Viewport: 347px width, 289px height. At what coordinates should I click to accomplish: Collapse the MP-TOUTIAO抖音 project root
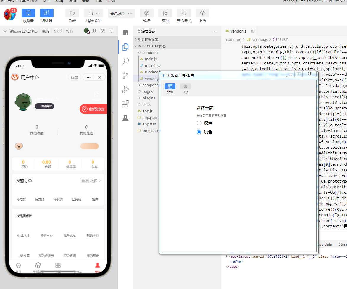tap(177, 46)
